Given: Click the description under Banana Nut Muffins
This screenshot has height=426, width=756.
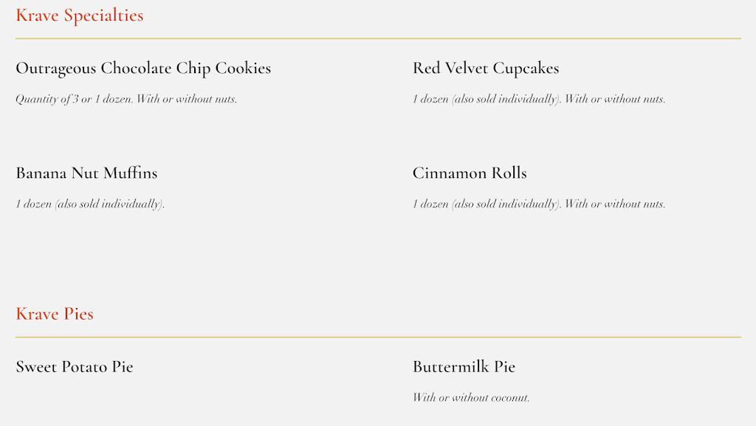Looking at the screenshot, I should click(x=90, y=205).
